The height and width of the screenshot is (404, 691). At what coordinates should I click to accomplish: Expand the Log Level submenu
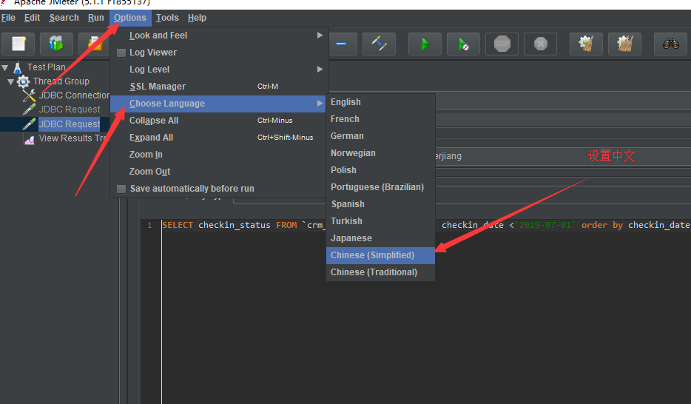point(218,70)
